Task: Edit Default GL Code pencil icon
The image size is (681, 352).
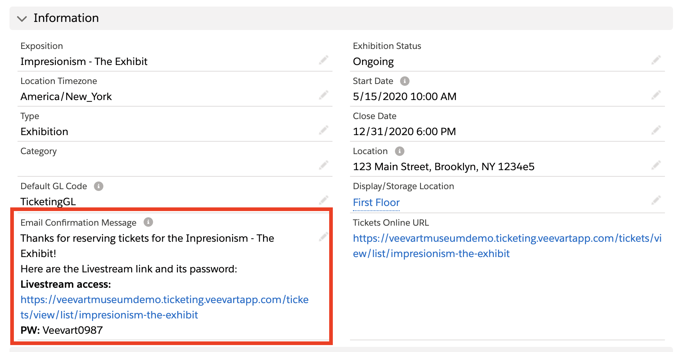Action: [323, 200]
